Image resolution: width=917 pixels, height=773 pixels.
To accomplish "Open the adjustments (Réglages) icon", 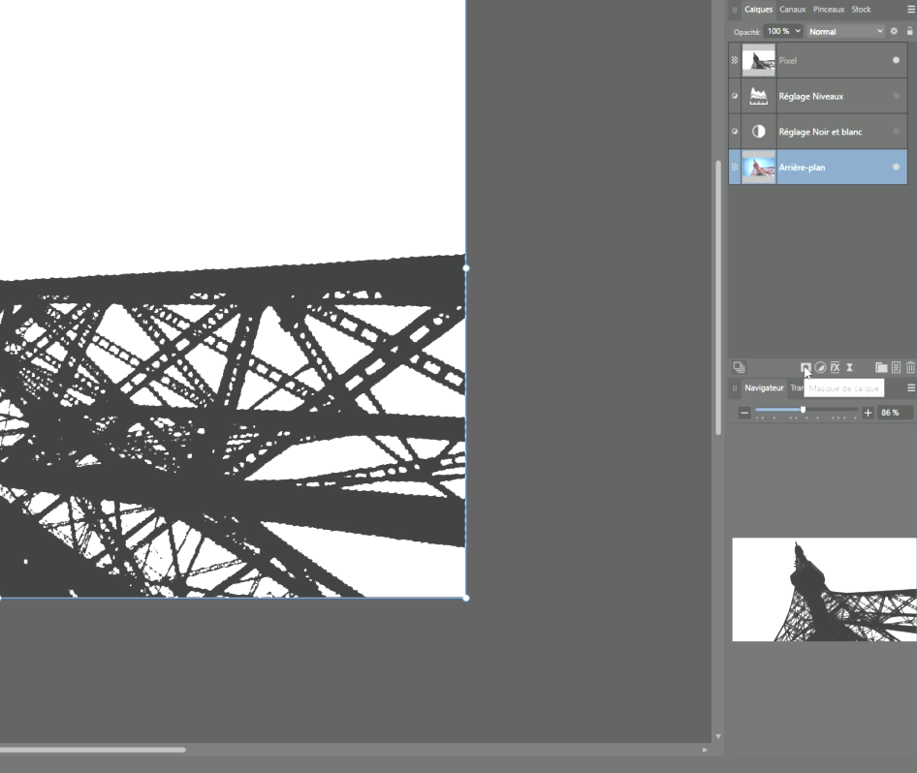I will pyautogui.click(x=820, y=367).
